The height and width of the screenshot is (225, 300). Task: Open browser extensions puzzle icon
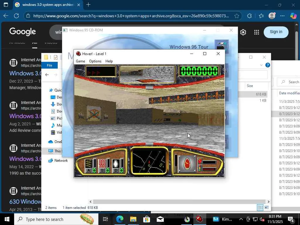pyautogui.click(x=249, y=16)
